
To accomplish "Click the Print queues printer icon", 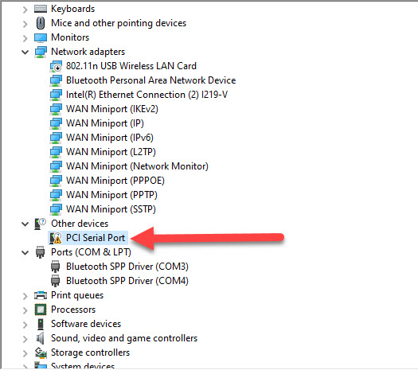I will [41, 295].
